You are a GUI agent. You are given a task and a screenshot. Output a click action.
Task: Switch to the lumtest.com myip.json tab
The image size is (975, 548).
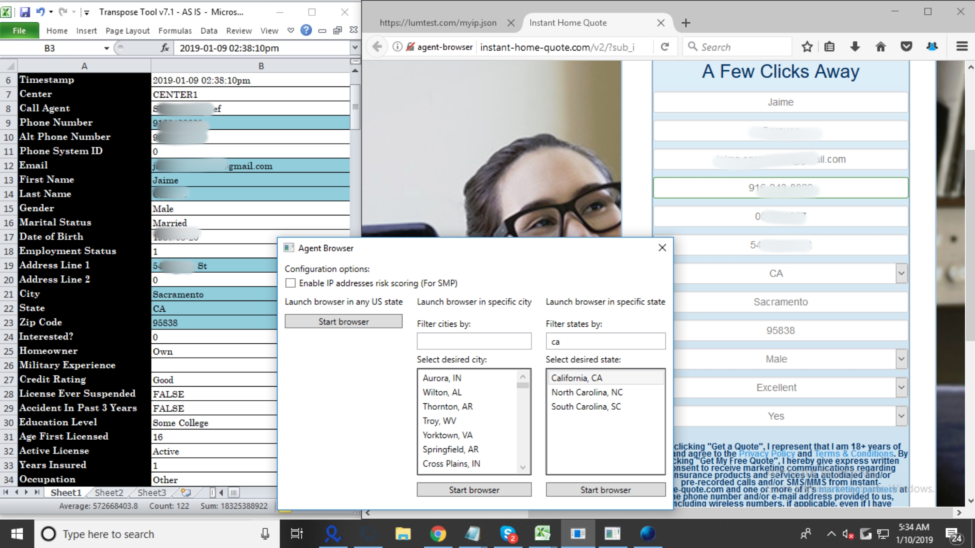[438, 23]
